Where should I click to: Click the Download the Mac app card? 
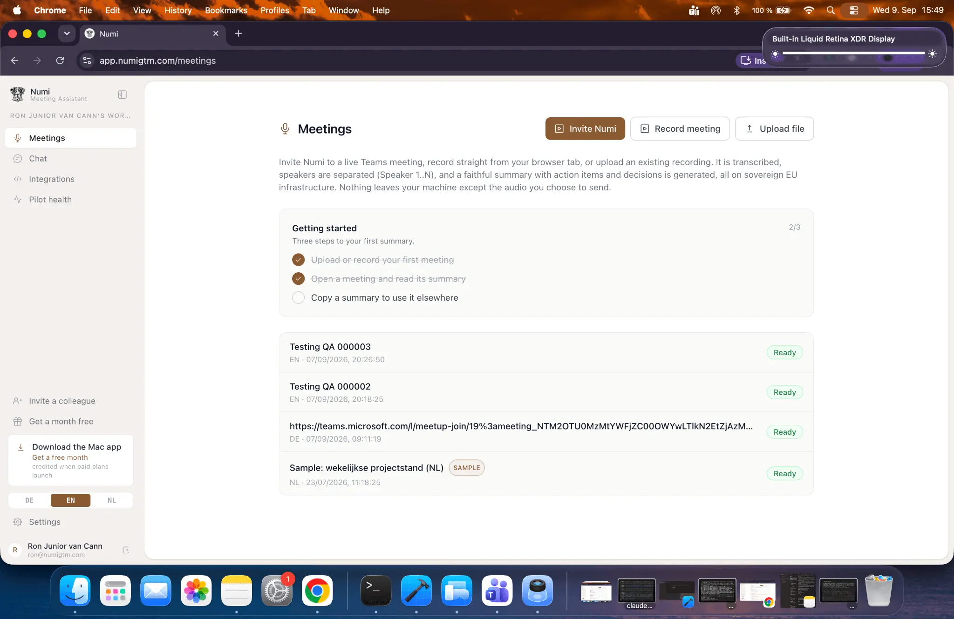pos(70,460)
